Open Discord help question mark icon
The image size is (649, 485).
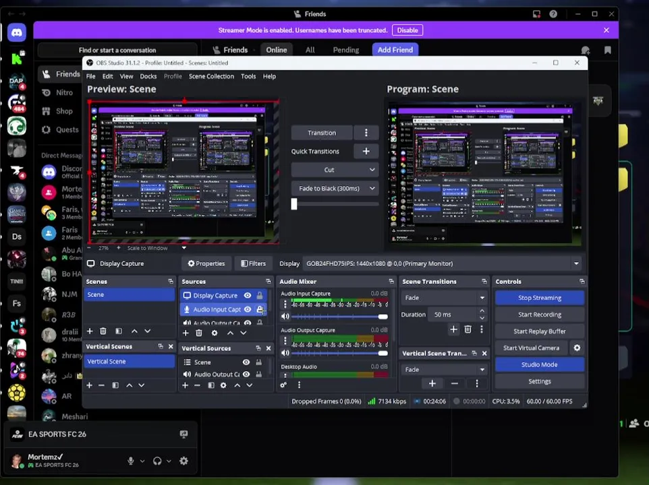pyautogui.click(x=553, y=14)
